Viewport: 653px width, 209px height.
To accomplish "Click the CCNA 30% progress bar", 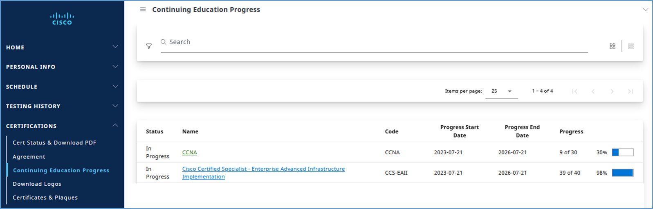I will coord(622,152).
